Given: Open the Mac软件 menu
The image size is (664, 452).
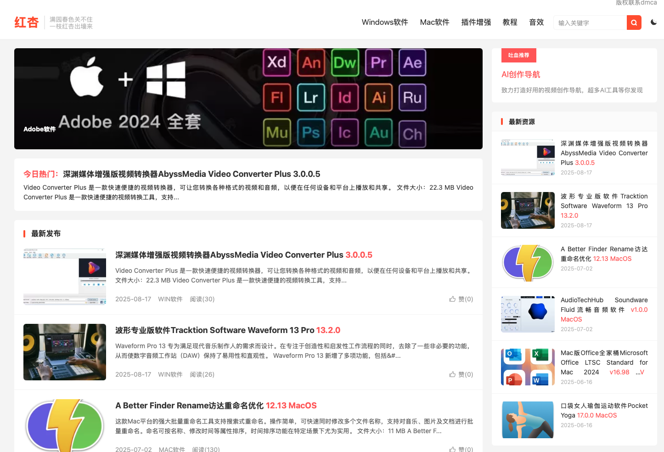Looking at the screenshot, I should tap(434, 22).
